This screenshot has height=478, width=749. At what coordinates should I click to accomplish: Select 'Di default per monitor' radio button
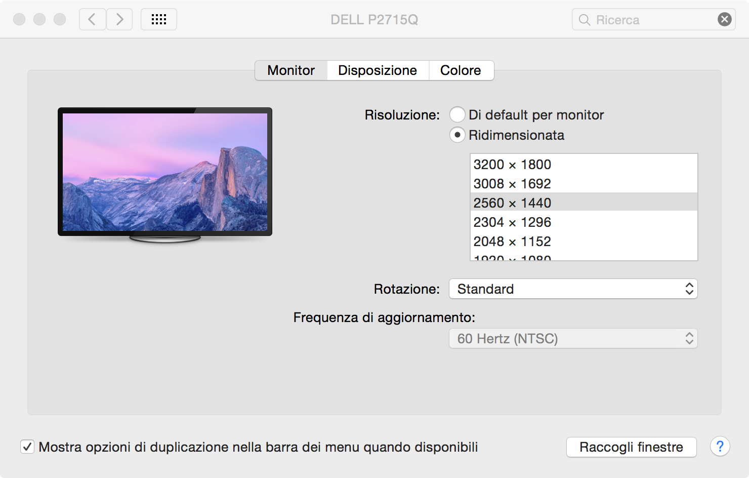pyautogui.click(x=457, y=115)
